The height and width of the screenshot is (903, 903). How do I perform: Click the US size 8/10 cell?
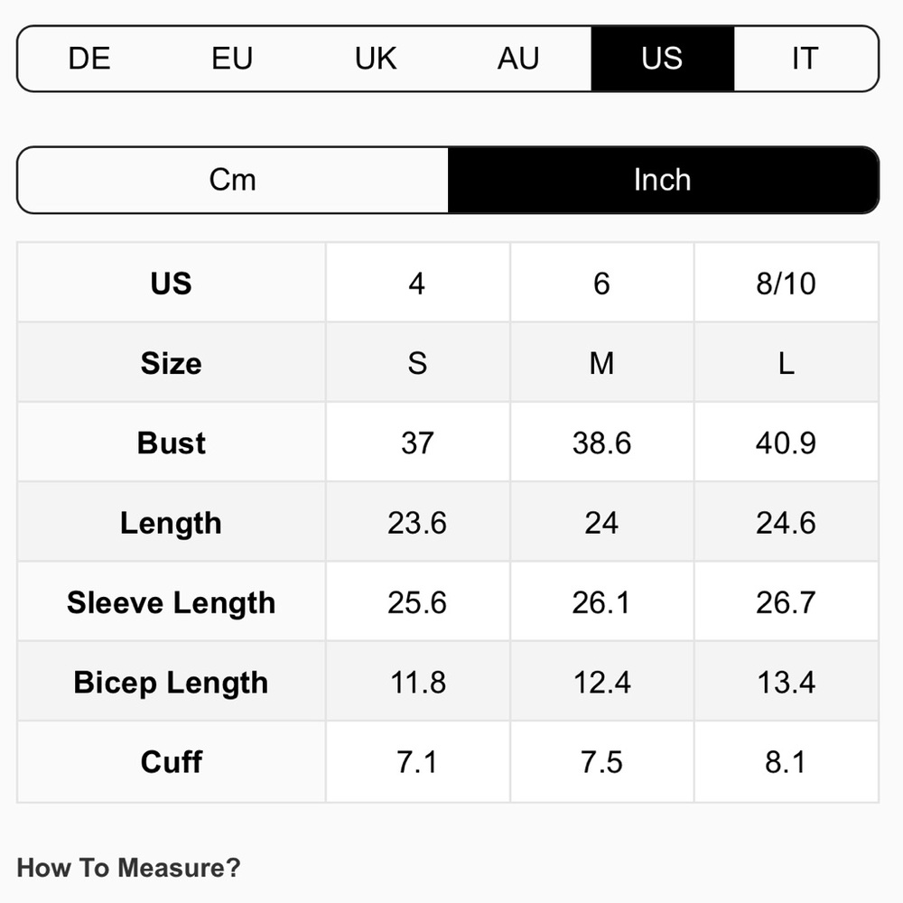click(786, 284)
